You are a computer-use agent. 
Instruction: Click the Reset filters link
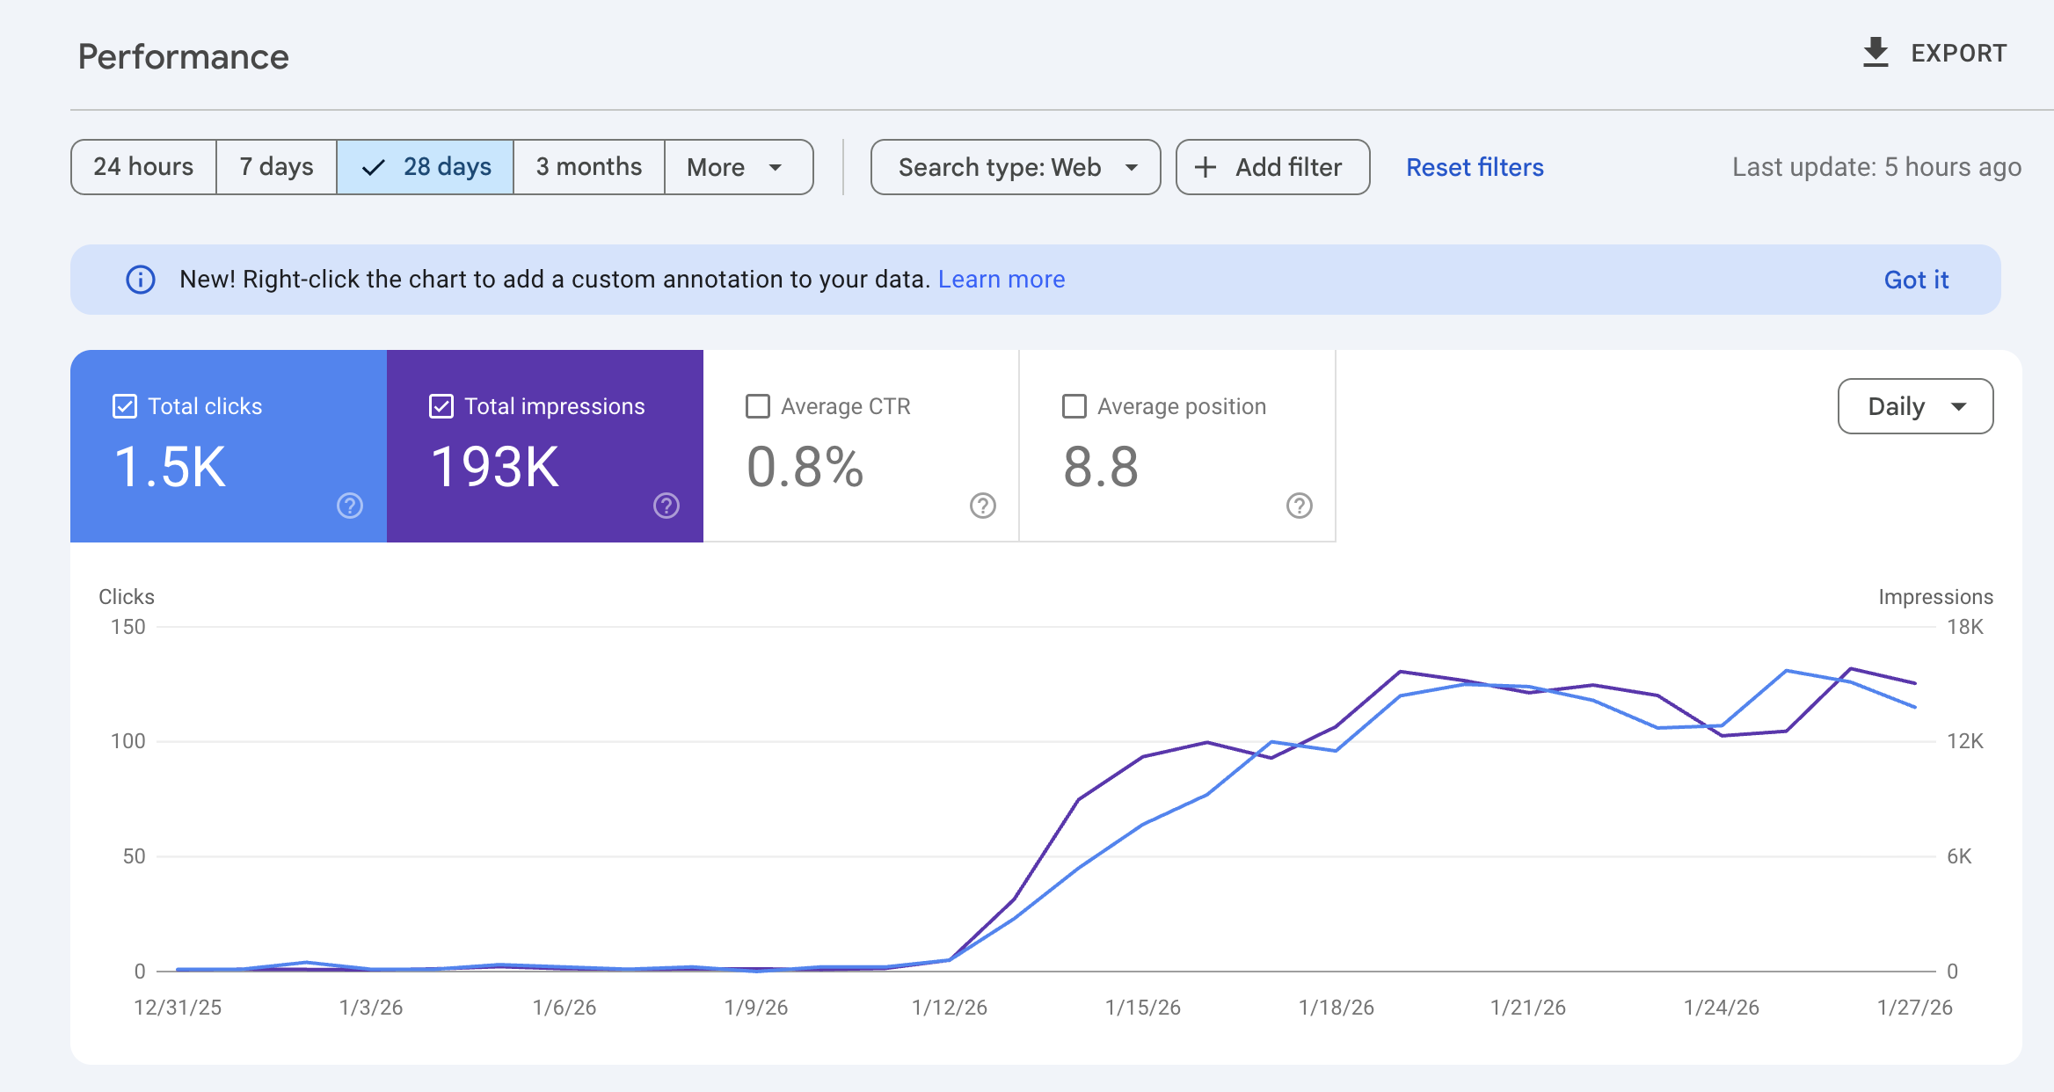point(1474,167)
